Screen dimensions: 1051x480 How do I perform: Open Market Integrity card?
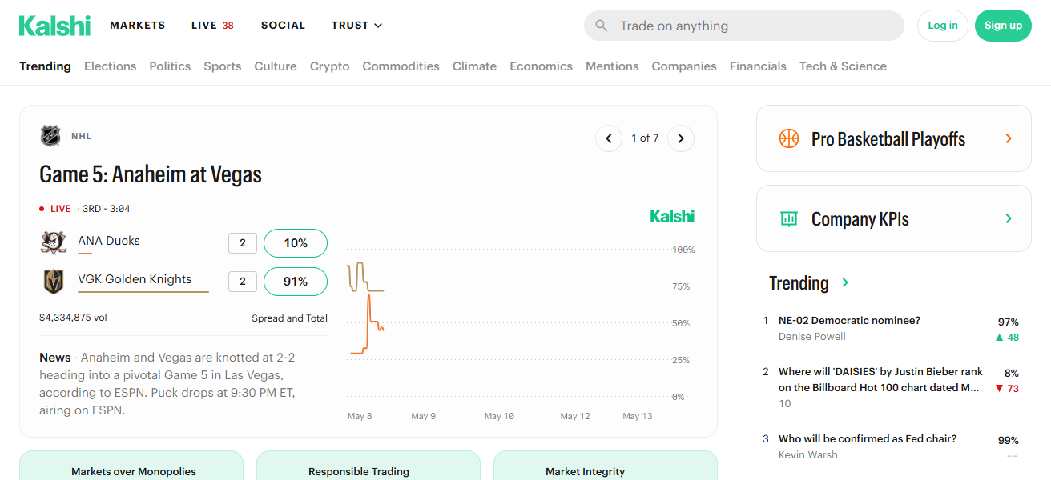click(606, 466)
